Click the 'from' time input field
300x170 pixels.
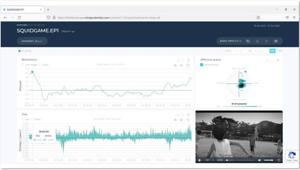point(240,51)
